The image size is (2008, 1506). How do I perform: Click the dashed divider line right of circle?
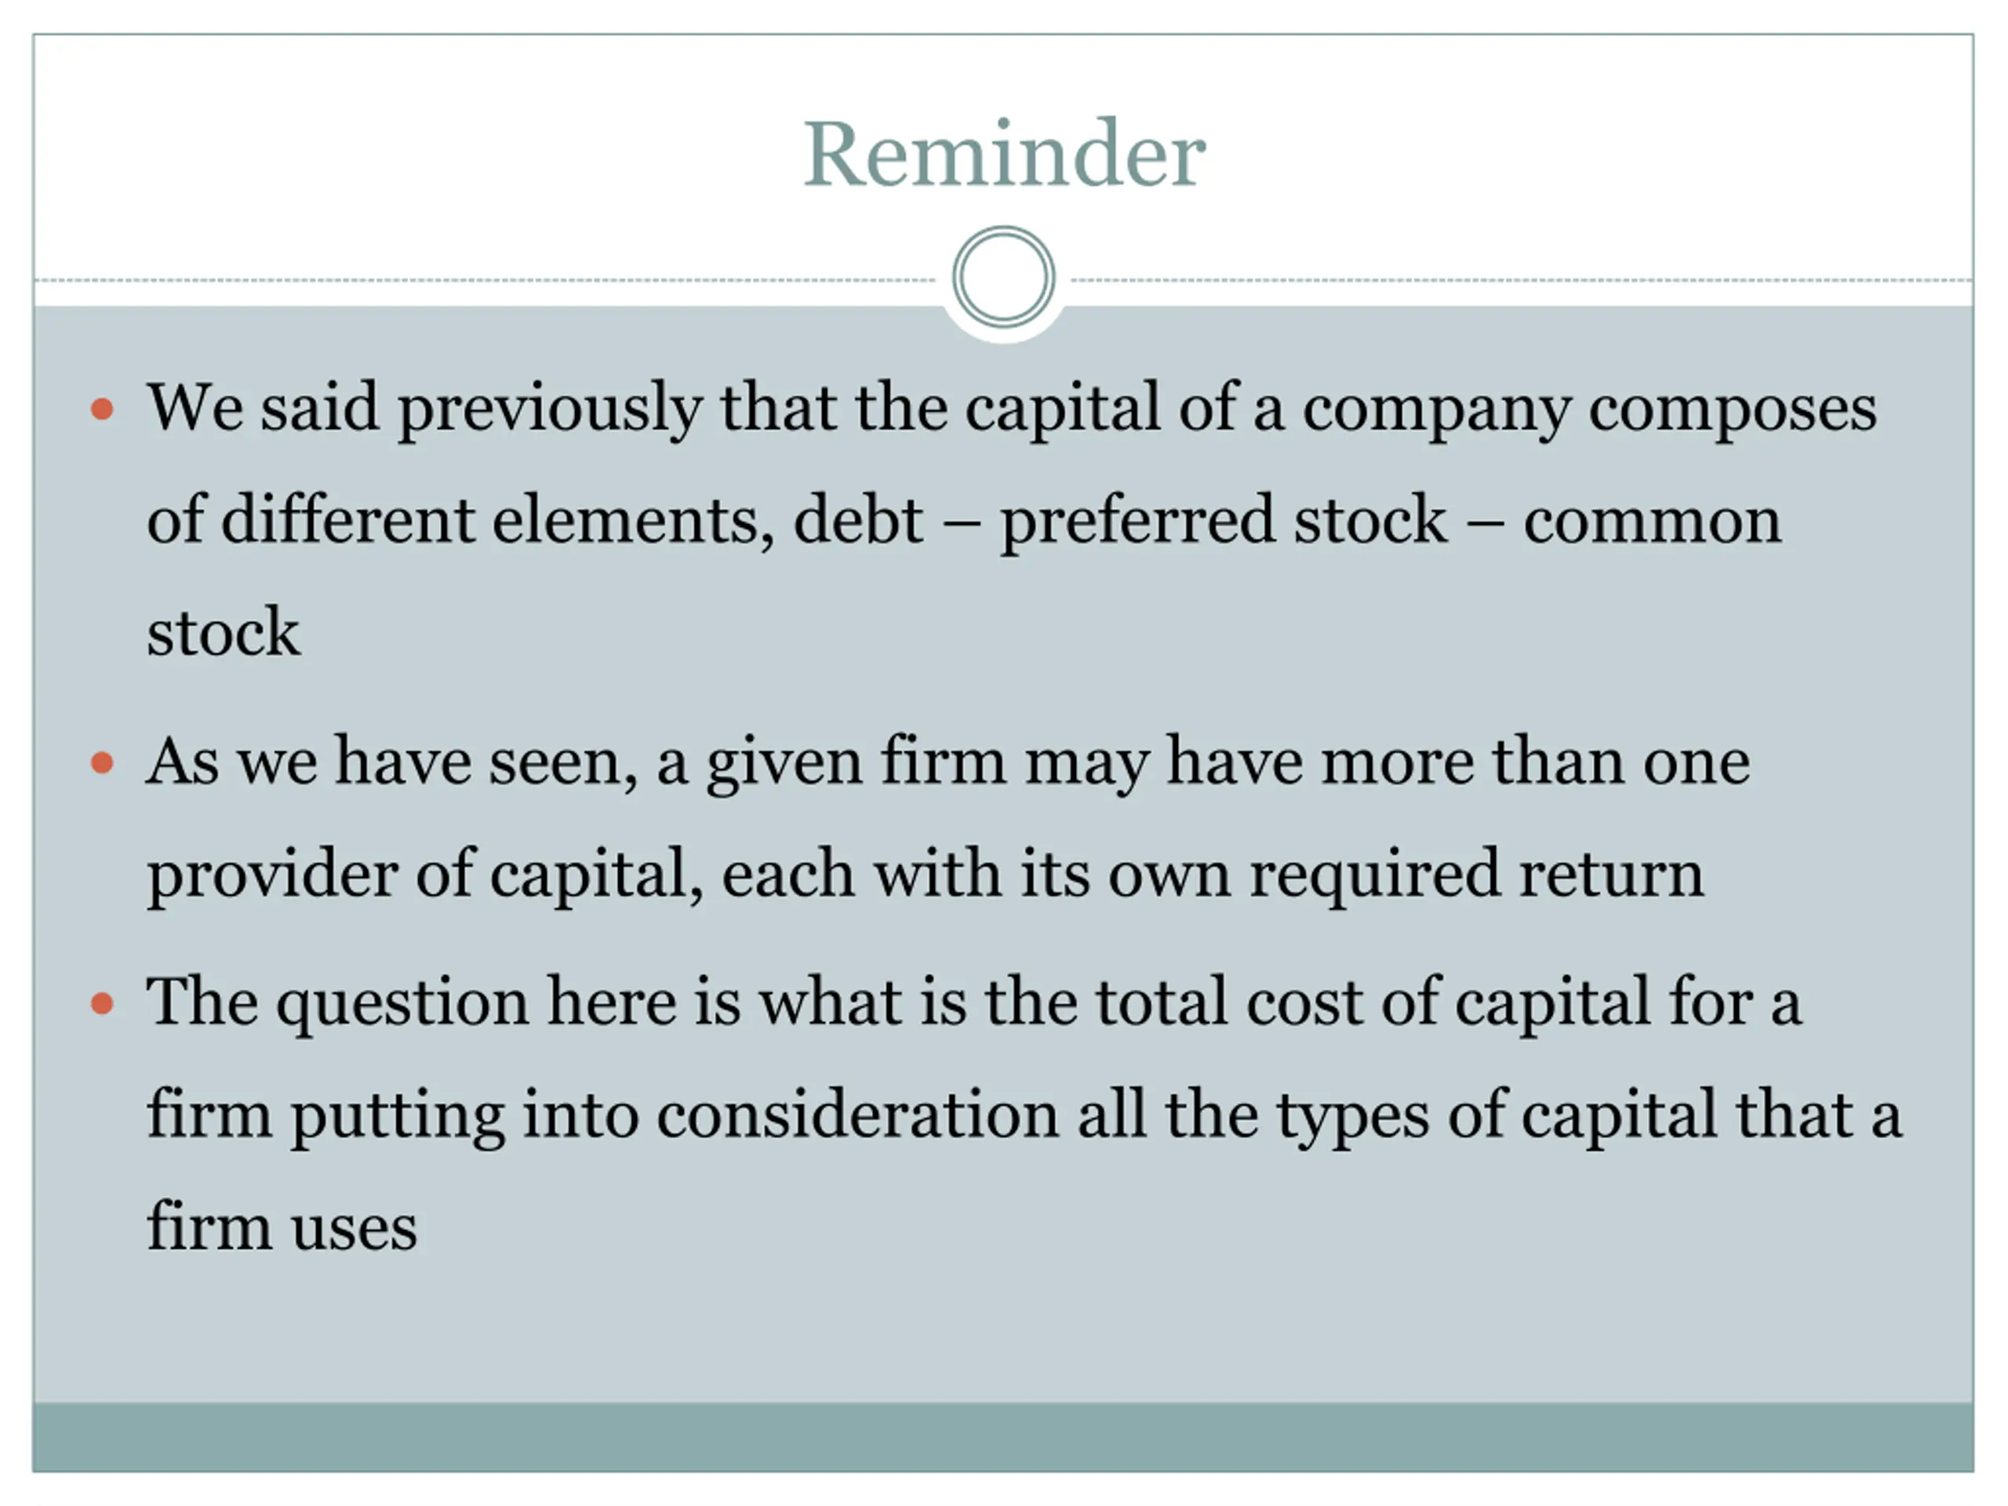click(1522, 279)
